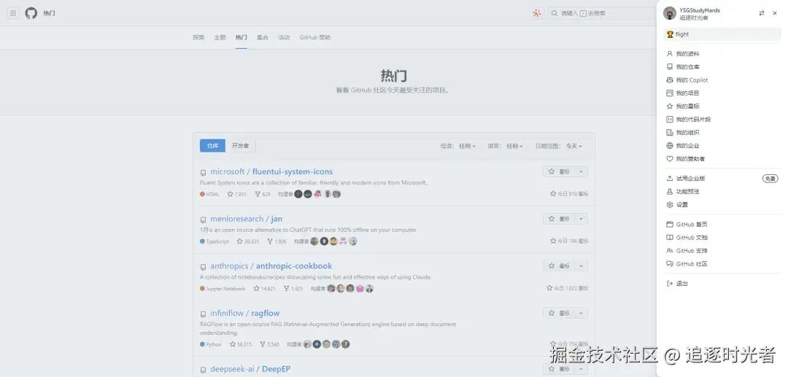
Task: Select the 开发者 toggle button
Action: coord(240,146)
